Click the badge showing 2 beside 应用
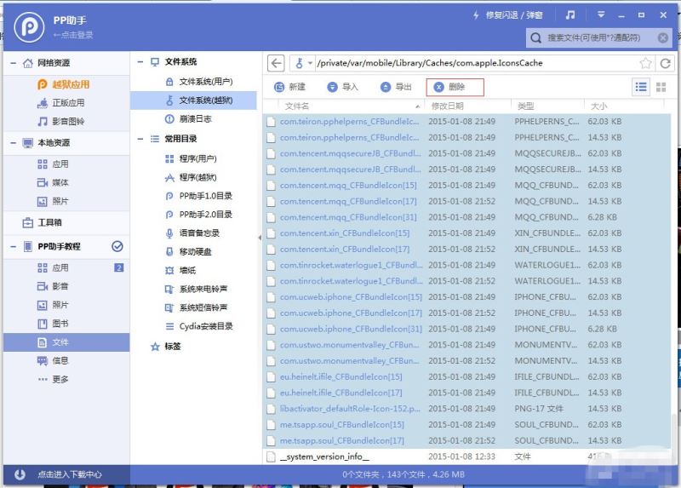Image resolution: width=681 pixels, height=488 pixels. coord(118,267)
